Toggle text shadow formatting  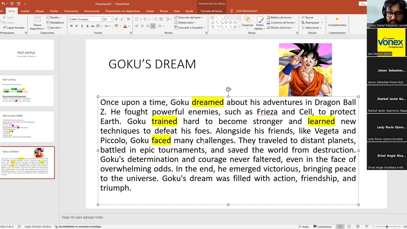(x=87, y=26)
